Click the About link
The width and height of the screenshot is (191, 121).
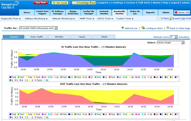(156, 3)
